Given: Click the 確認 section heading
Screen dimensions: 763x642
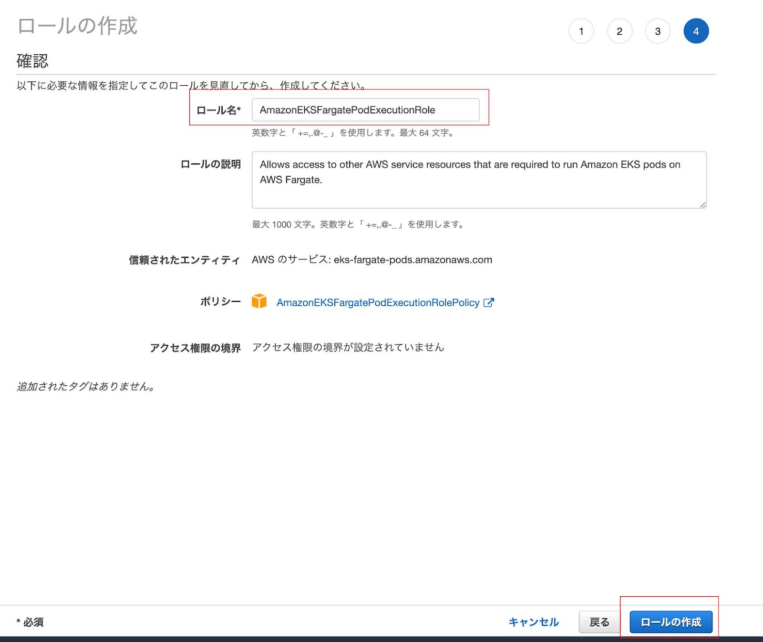Looking at the screenshot, I should (32, 61).
